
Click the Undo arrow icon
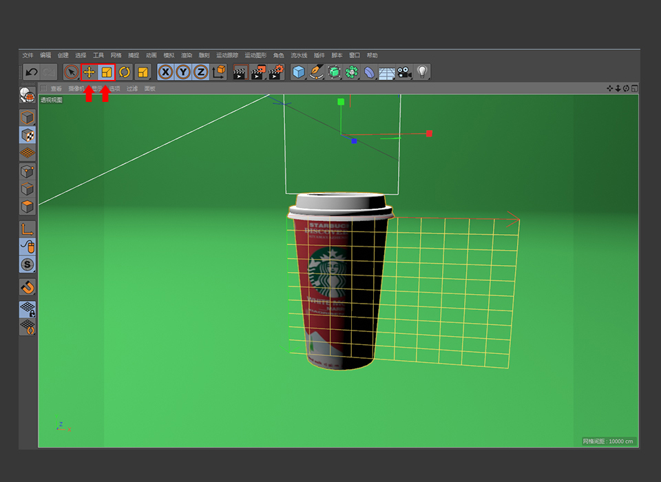(x=32, y=72)
